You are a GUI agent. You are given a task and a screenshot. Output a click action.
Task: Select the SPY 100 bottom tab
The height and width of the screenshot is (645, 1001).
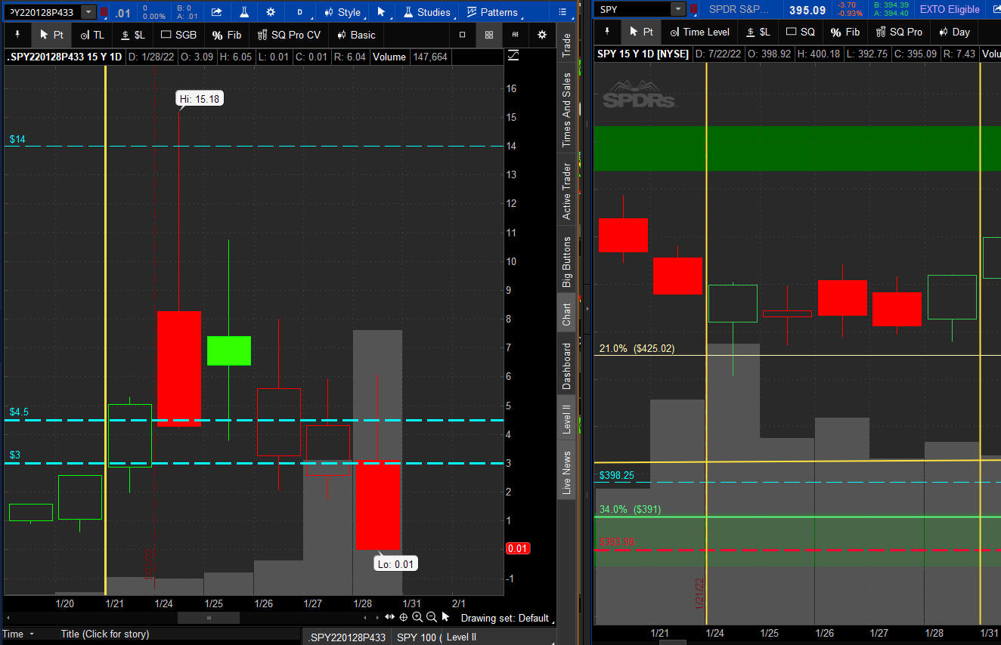(418, 637)
